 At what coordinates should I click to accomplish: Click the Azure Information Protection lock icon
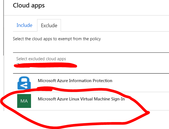[x=24, y=83]
